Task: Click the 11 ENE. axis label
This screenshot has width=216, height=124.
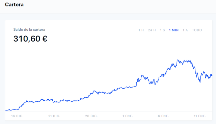Action: (200, 116)
